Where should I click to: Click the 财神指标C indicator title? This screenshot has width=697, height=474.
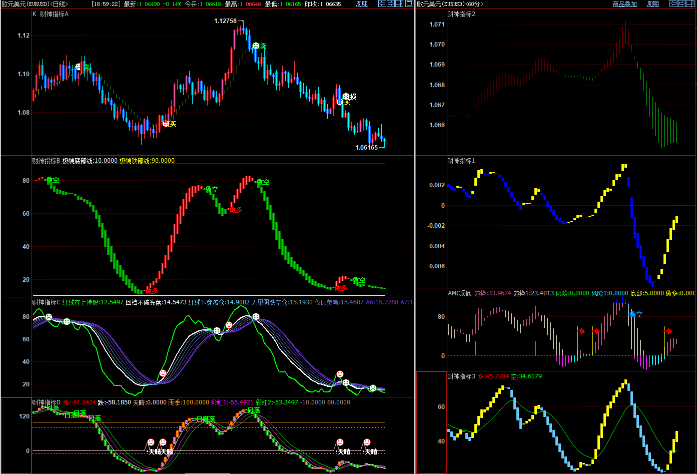[x=46, y=302]
